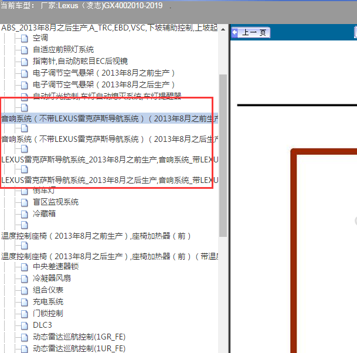
Task: Open the 自适应前照灯系统 entry
Action: click(x=63, y=49)
